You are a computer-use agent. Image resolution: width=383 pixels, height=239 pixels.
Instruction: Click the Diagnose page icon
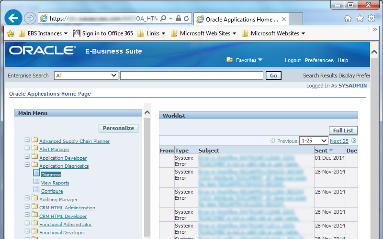[36, 173]
